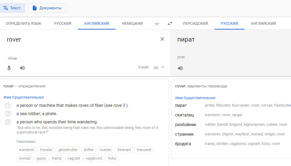Click the synonym chip 'drifter'

click(89, 150)
